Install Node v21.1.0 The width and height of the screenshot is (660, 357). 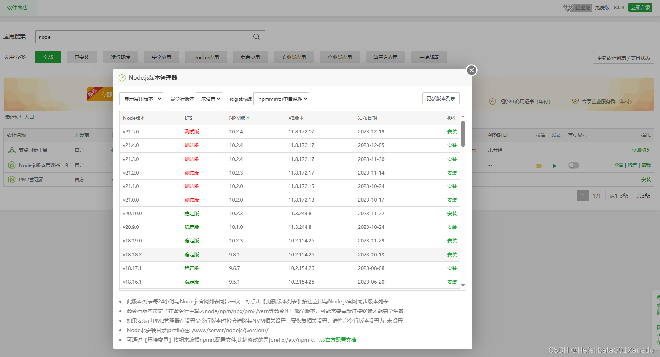[x=452, y=186]
